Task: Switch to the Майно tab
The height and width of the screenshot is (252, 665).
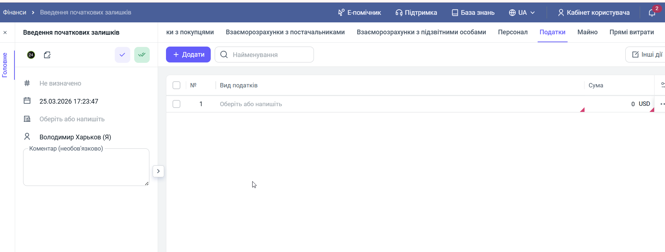Action: point(587,32)
